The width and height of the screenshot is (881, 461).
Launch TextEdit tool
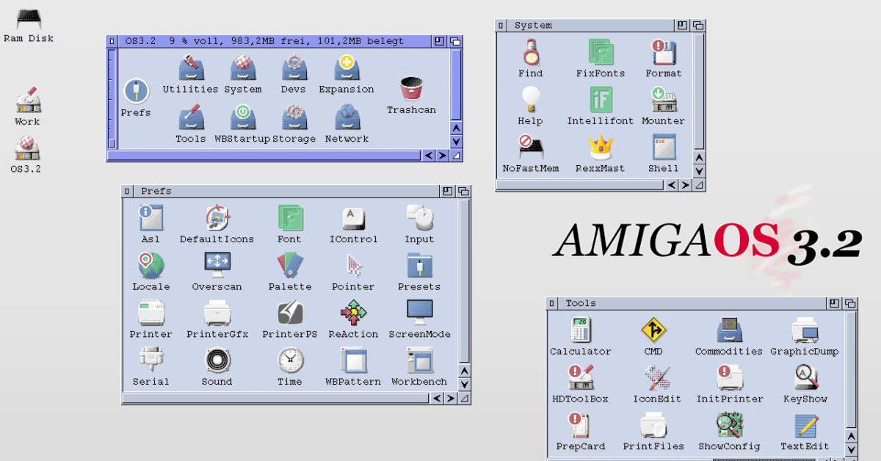pos(805,425)
